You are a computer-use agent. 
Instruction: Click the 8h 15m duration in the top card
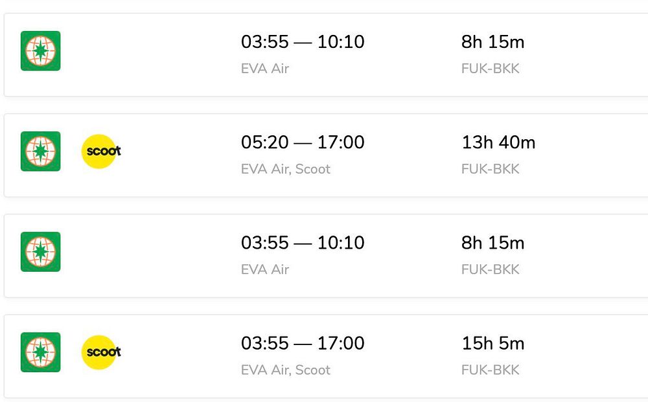(492, 42)
